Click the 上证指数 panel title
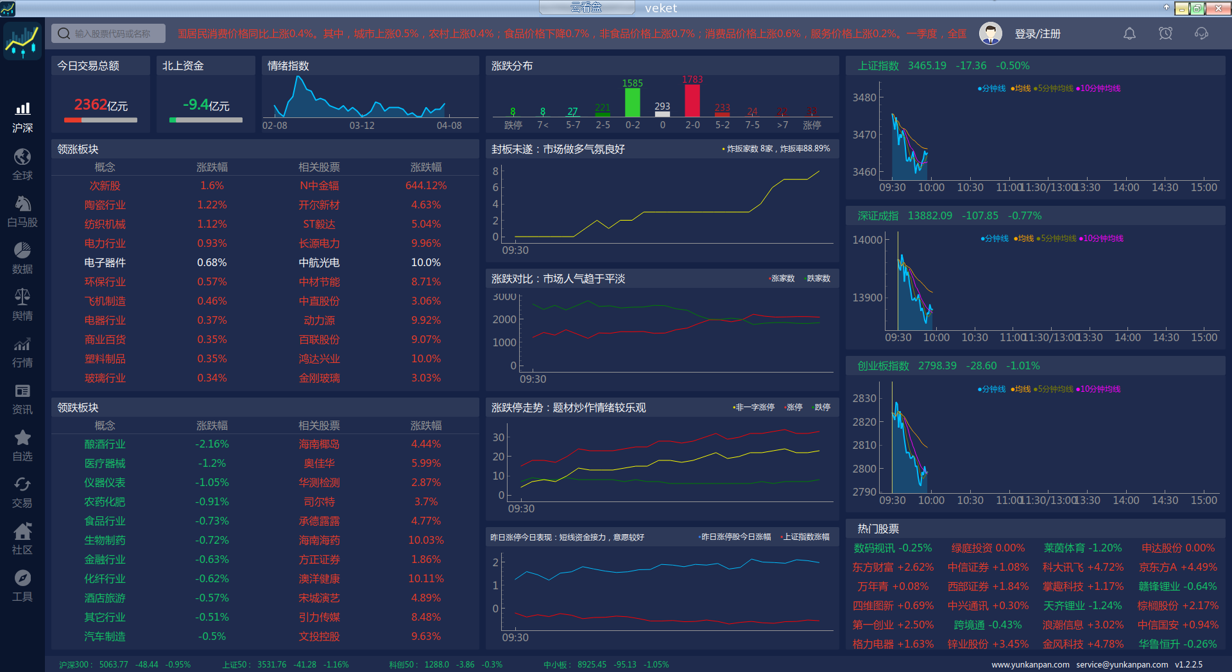The width and height of the screenshot is (1232, 672). point(878,65)
